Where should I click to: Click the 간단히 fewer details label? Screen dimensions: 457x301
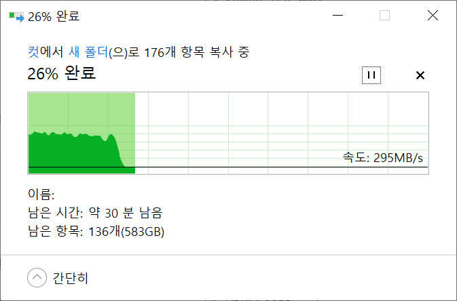70,278
